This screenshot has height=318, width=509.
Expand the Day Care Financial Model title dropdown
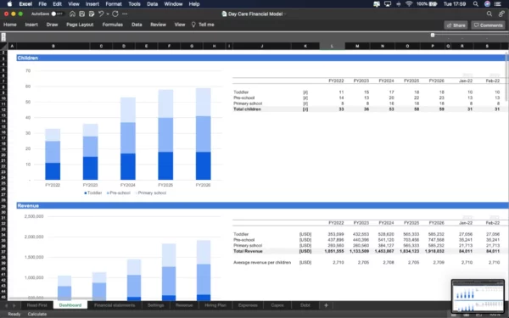point(285,14)
